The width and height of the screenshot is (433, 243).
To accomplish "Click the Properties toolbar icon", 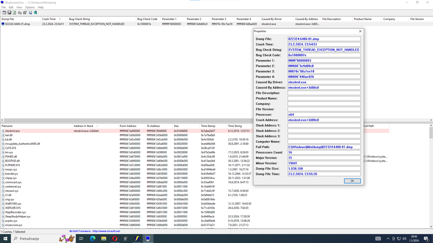I will (x=25, y=12).
